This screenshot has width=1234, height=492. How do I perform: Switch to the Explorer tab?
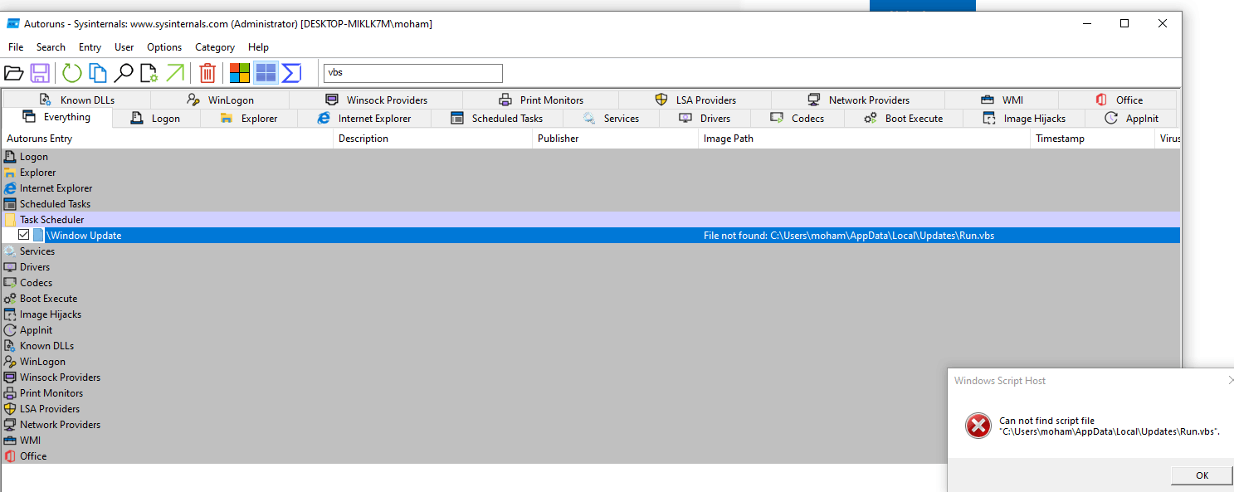[x=249, y=119]
